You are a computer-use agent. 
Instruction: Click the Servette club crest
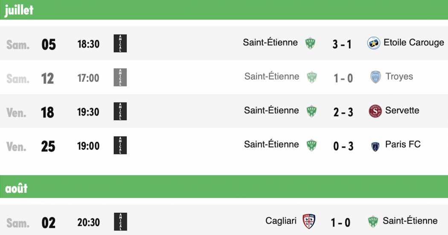click(x=375, y=111)
